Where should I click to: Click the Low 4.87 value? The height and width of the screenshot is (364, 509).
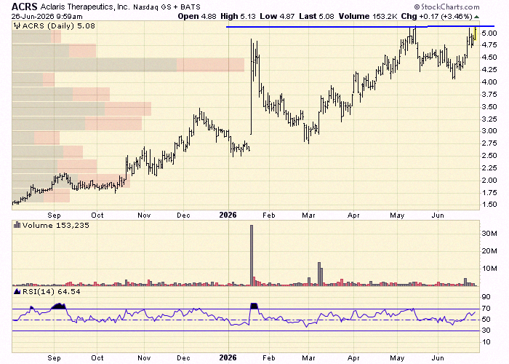coord(277,16)
